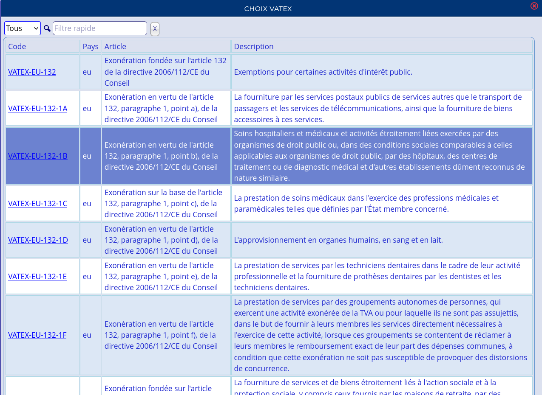Open the VATEX-EU-132-1A code link
Viewport: 542px width, 395px height.
[x=37, y=108]
